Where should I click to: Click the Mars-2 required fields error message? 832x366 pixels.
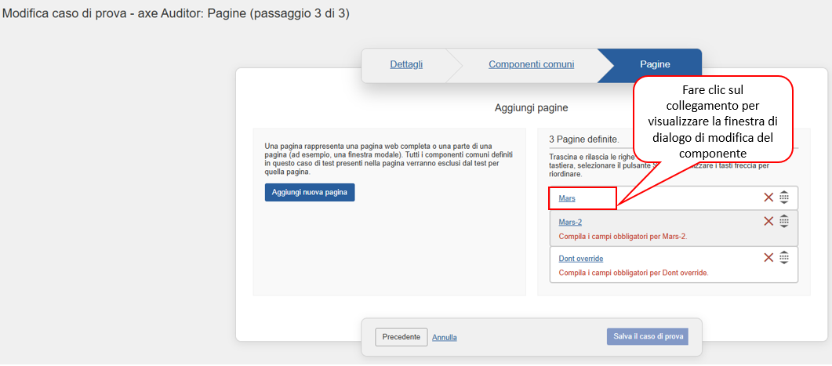point(623,236)
